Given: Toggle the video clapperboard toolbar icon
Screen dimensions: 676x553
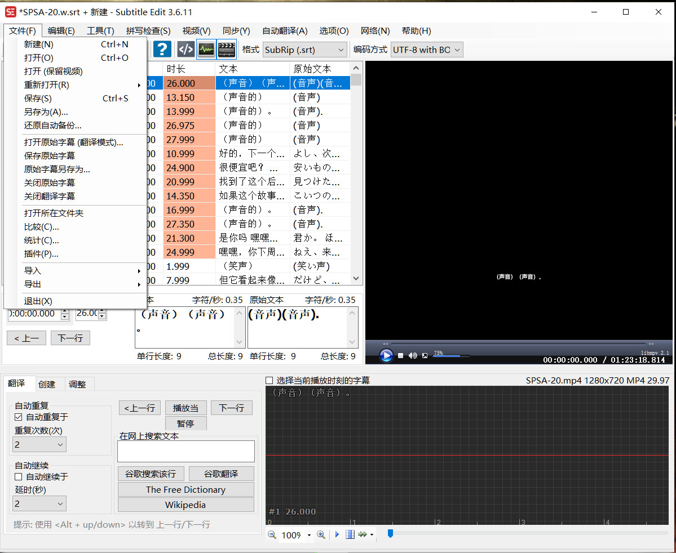Looking at the screenshot, I should pos(227,50).
